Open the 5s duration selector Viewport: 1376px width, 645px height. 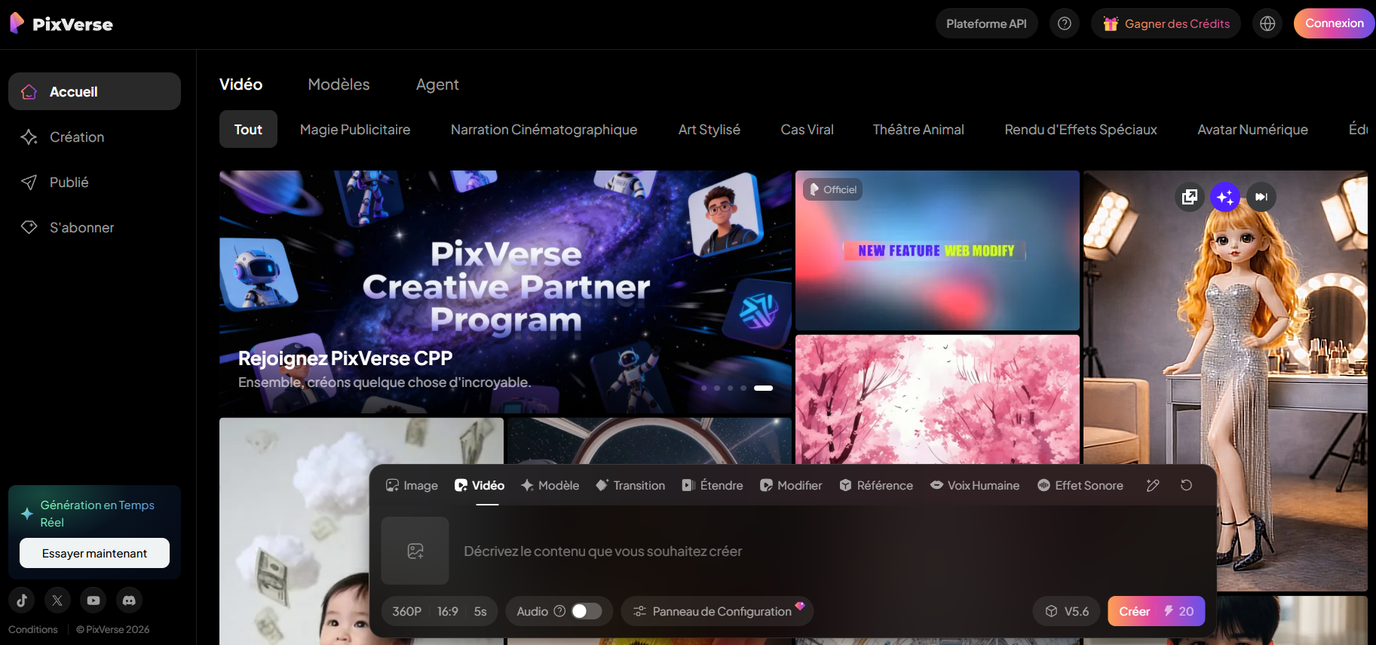coord(480,611)
